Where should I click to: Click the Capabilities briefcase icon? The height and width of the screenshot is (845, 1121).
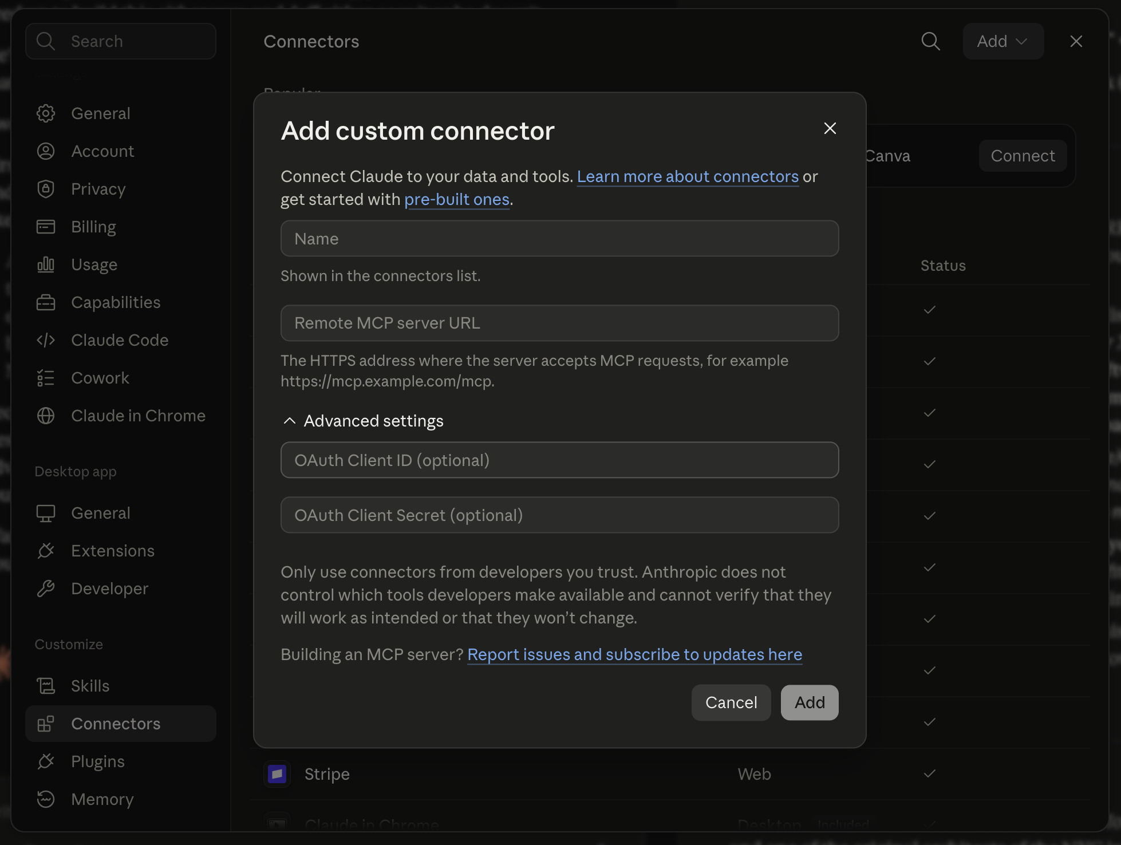click(46, 302)
